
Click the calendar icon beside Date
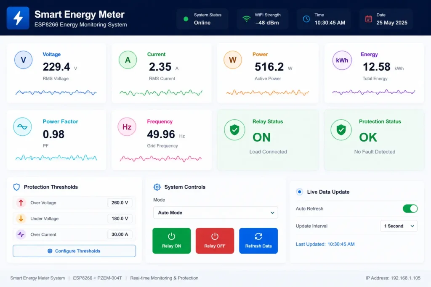click(x=369, y=19)
